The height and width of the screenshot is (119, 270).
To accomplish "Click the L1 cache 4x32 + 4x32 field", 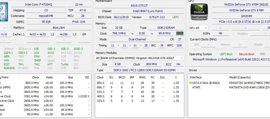I will (38, 34).
